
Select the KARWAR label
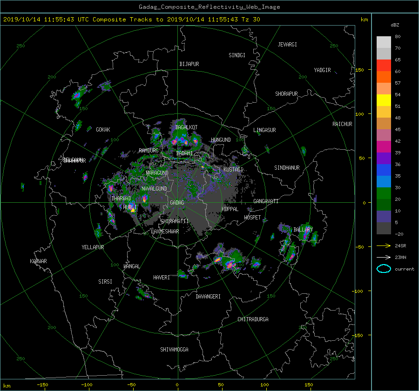(38, 261)
